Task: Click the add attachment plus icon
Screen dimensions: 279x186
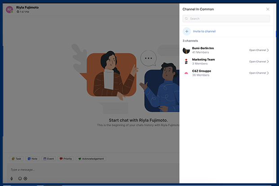Action: point(26,178)
